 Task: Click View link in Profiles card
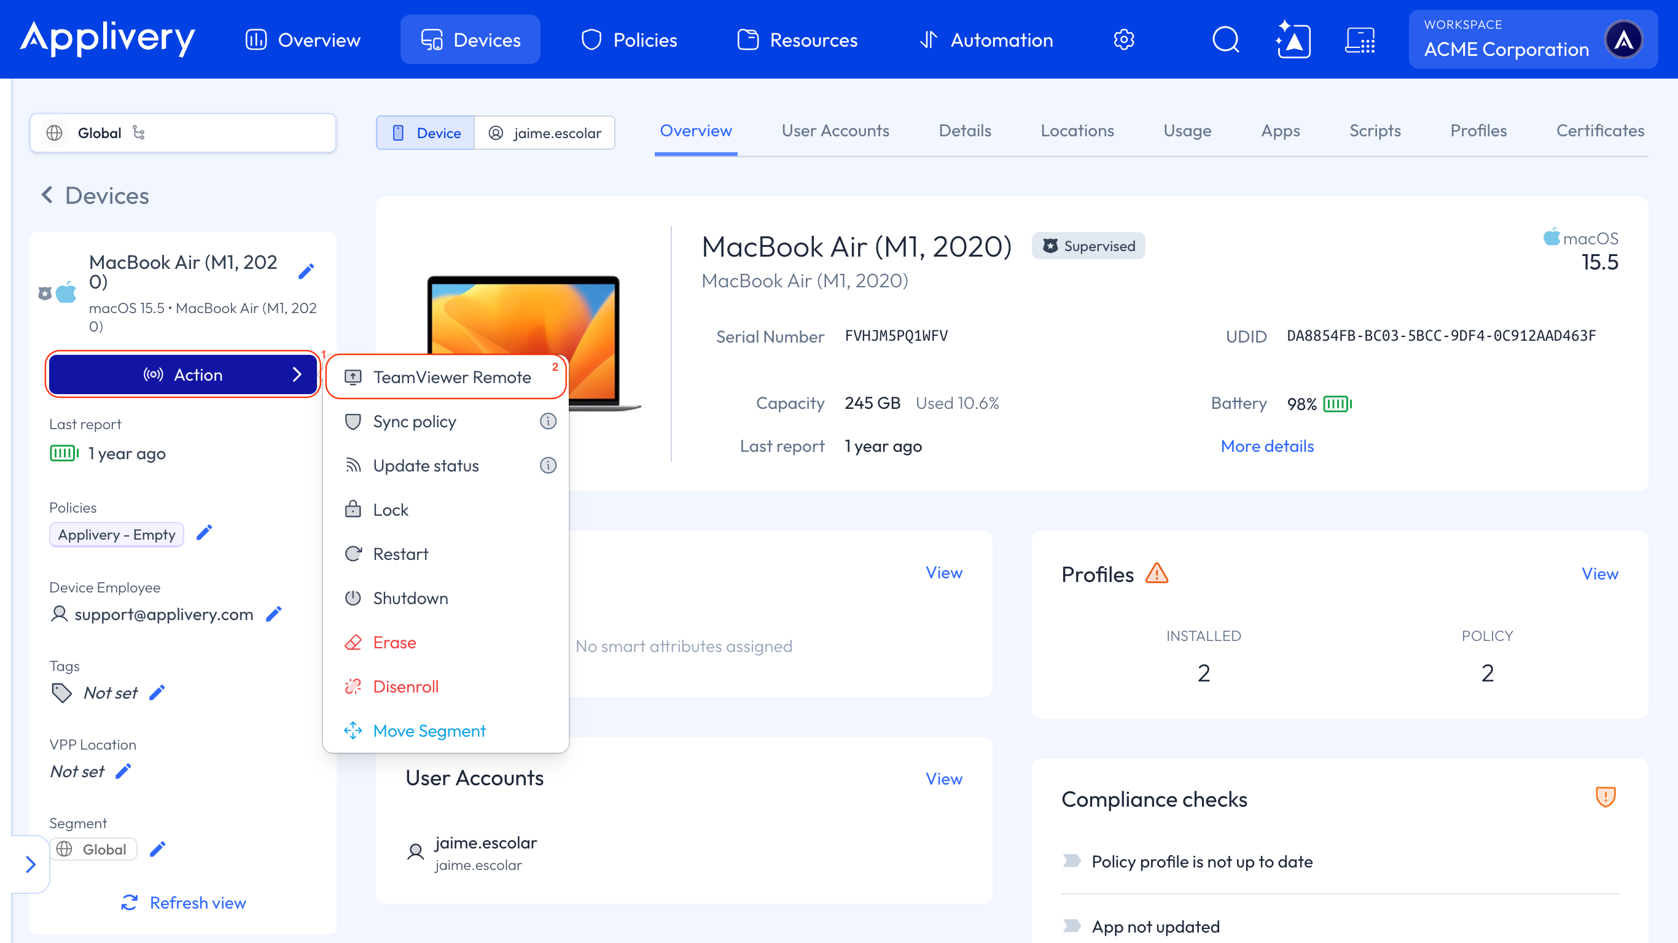point(1599,574)
